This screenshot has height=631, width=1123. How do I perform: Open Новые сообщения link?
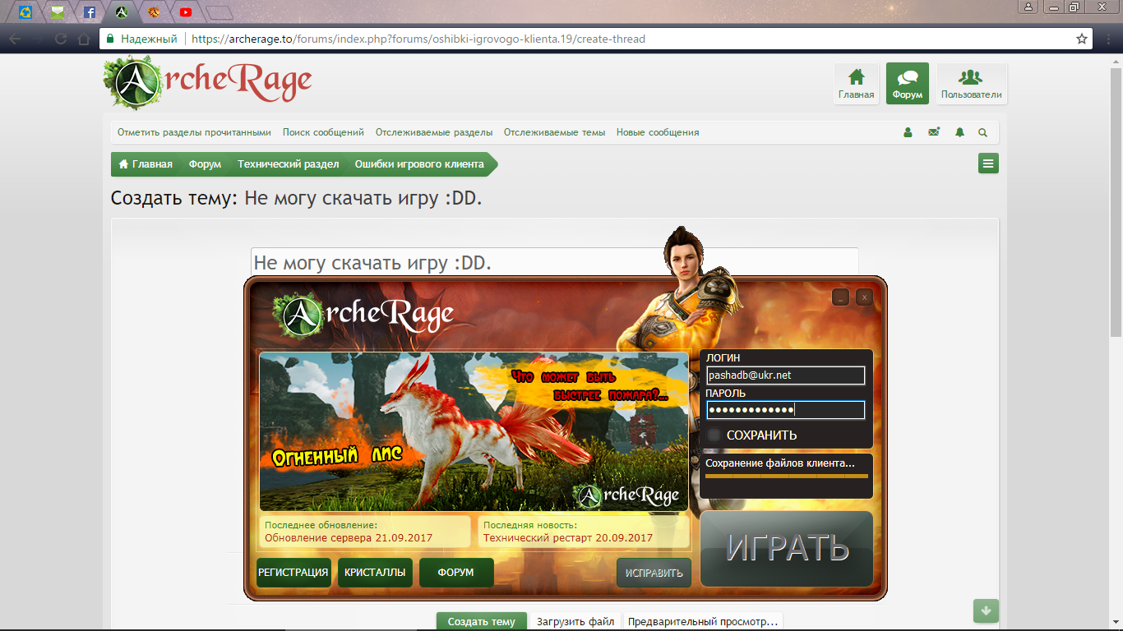tap(658, 132)
